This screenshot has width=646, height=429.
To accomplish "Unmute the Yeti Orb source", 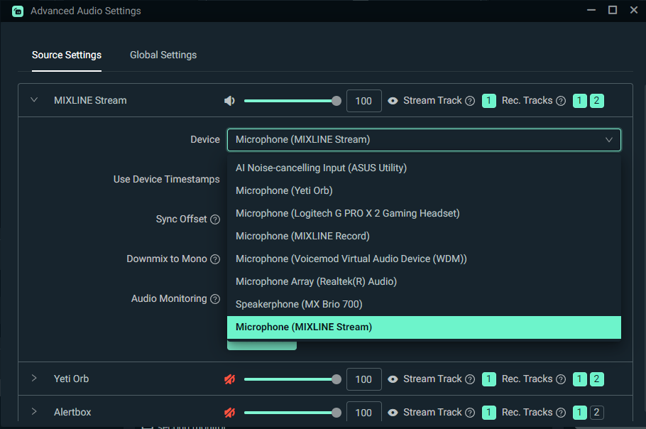I will (x=229, y=379).
